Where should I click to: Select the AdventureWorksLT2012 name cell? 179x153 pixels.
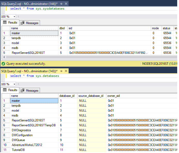26,145
